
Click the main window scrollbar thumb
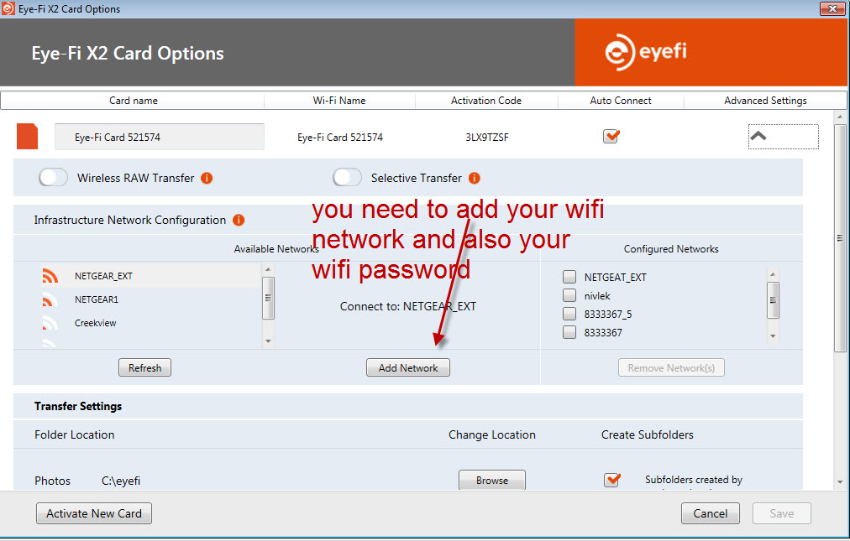pyautogui.click(x=840, y=238)
